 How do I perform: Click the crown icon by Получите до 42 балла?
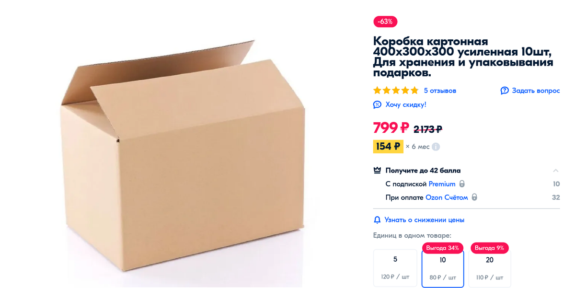[377, 170]
